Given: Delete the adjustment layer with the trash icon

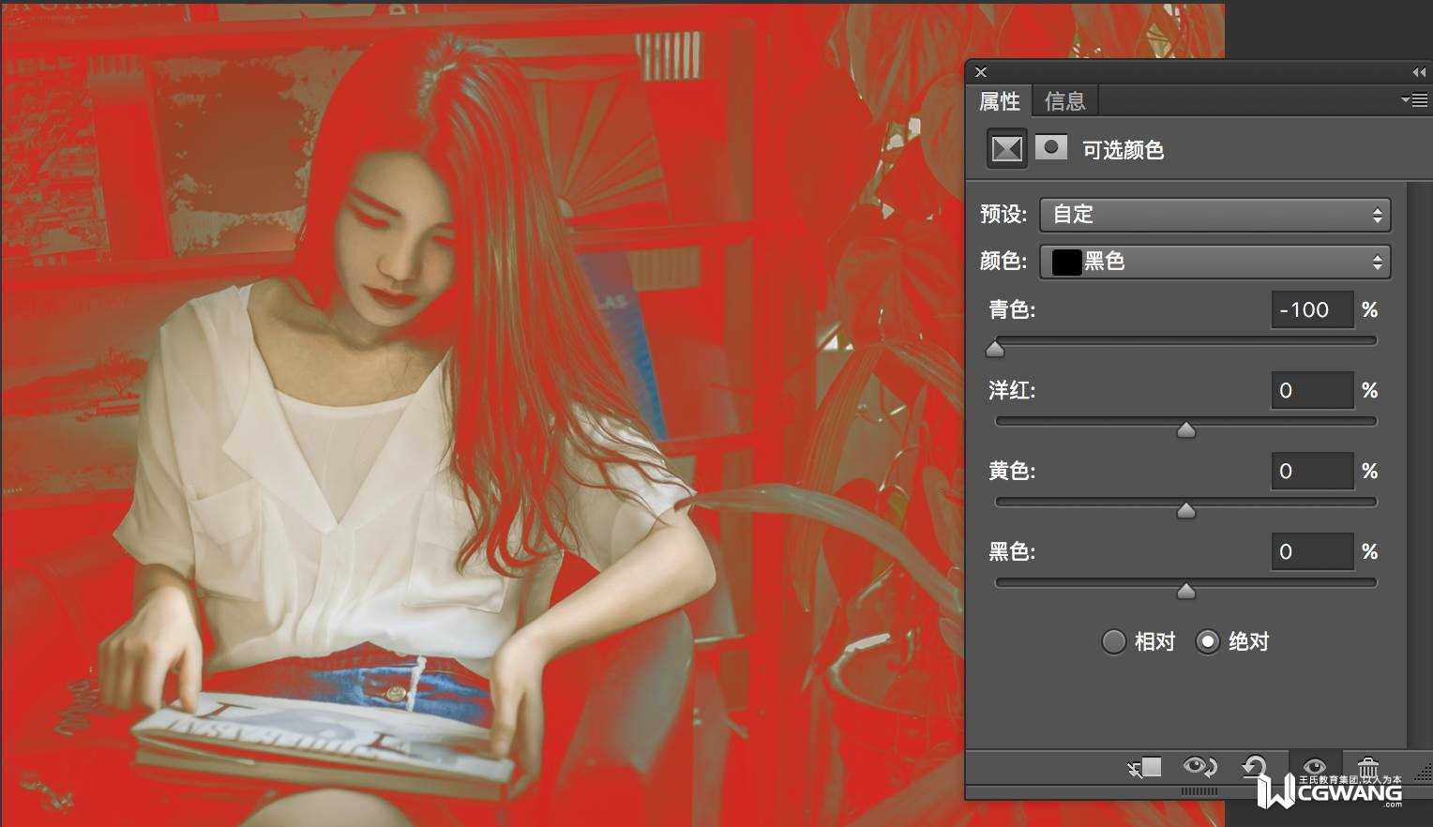Looking at the screenshot, I should point(1368,768).
